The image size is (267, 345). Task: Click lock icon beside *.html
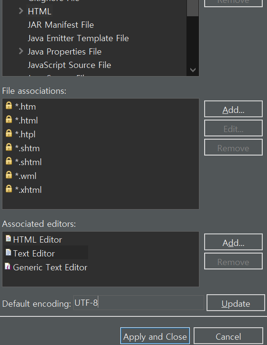(x=9, y=119)
